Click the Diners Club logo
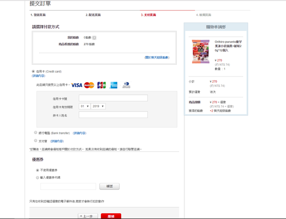 tap(126, 85)
